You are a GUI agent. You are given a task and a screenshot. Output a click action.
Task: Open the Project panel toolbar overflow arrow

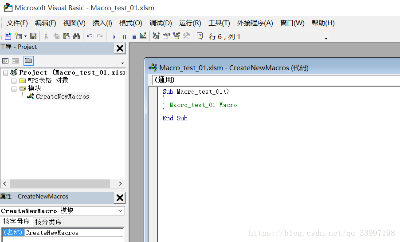pos(122,63)
